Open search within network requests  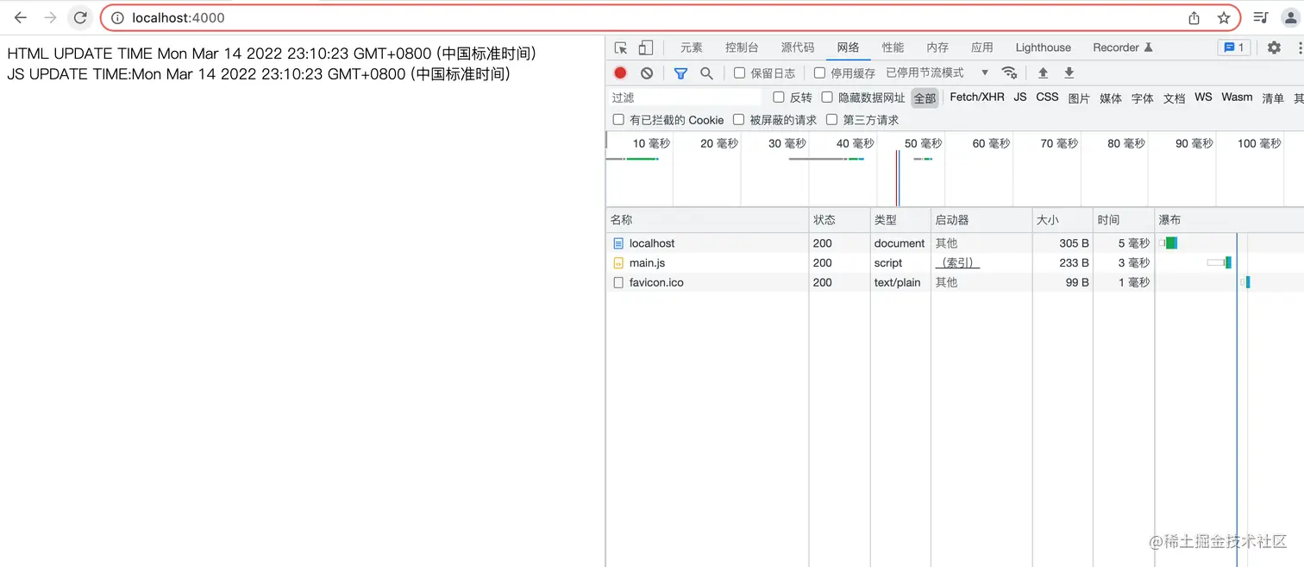(706, 72)
